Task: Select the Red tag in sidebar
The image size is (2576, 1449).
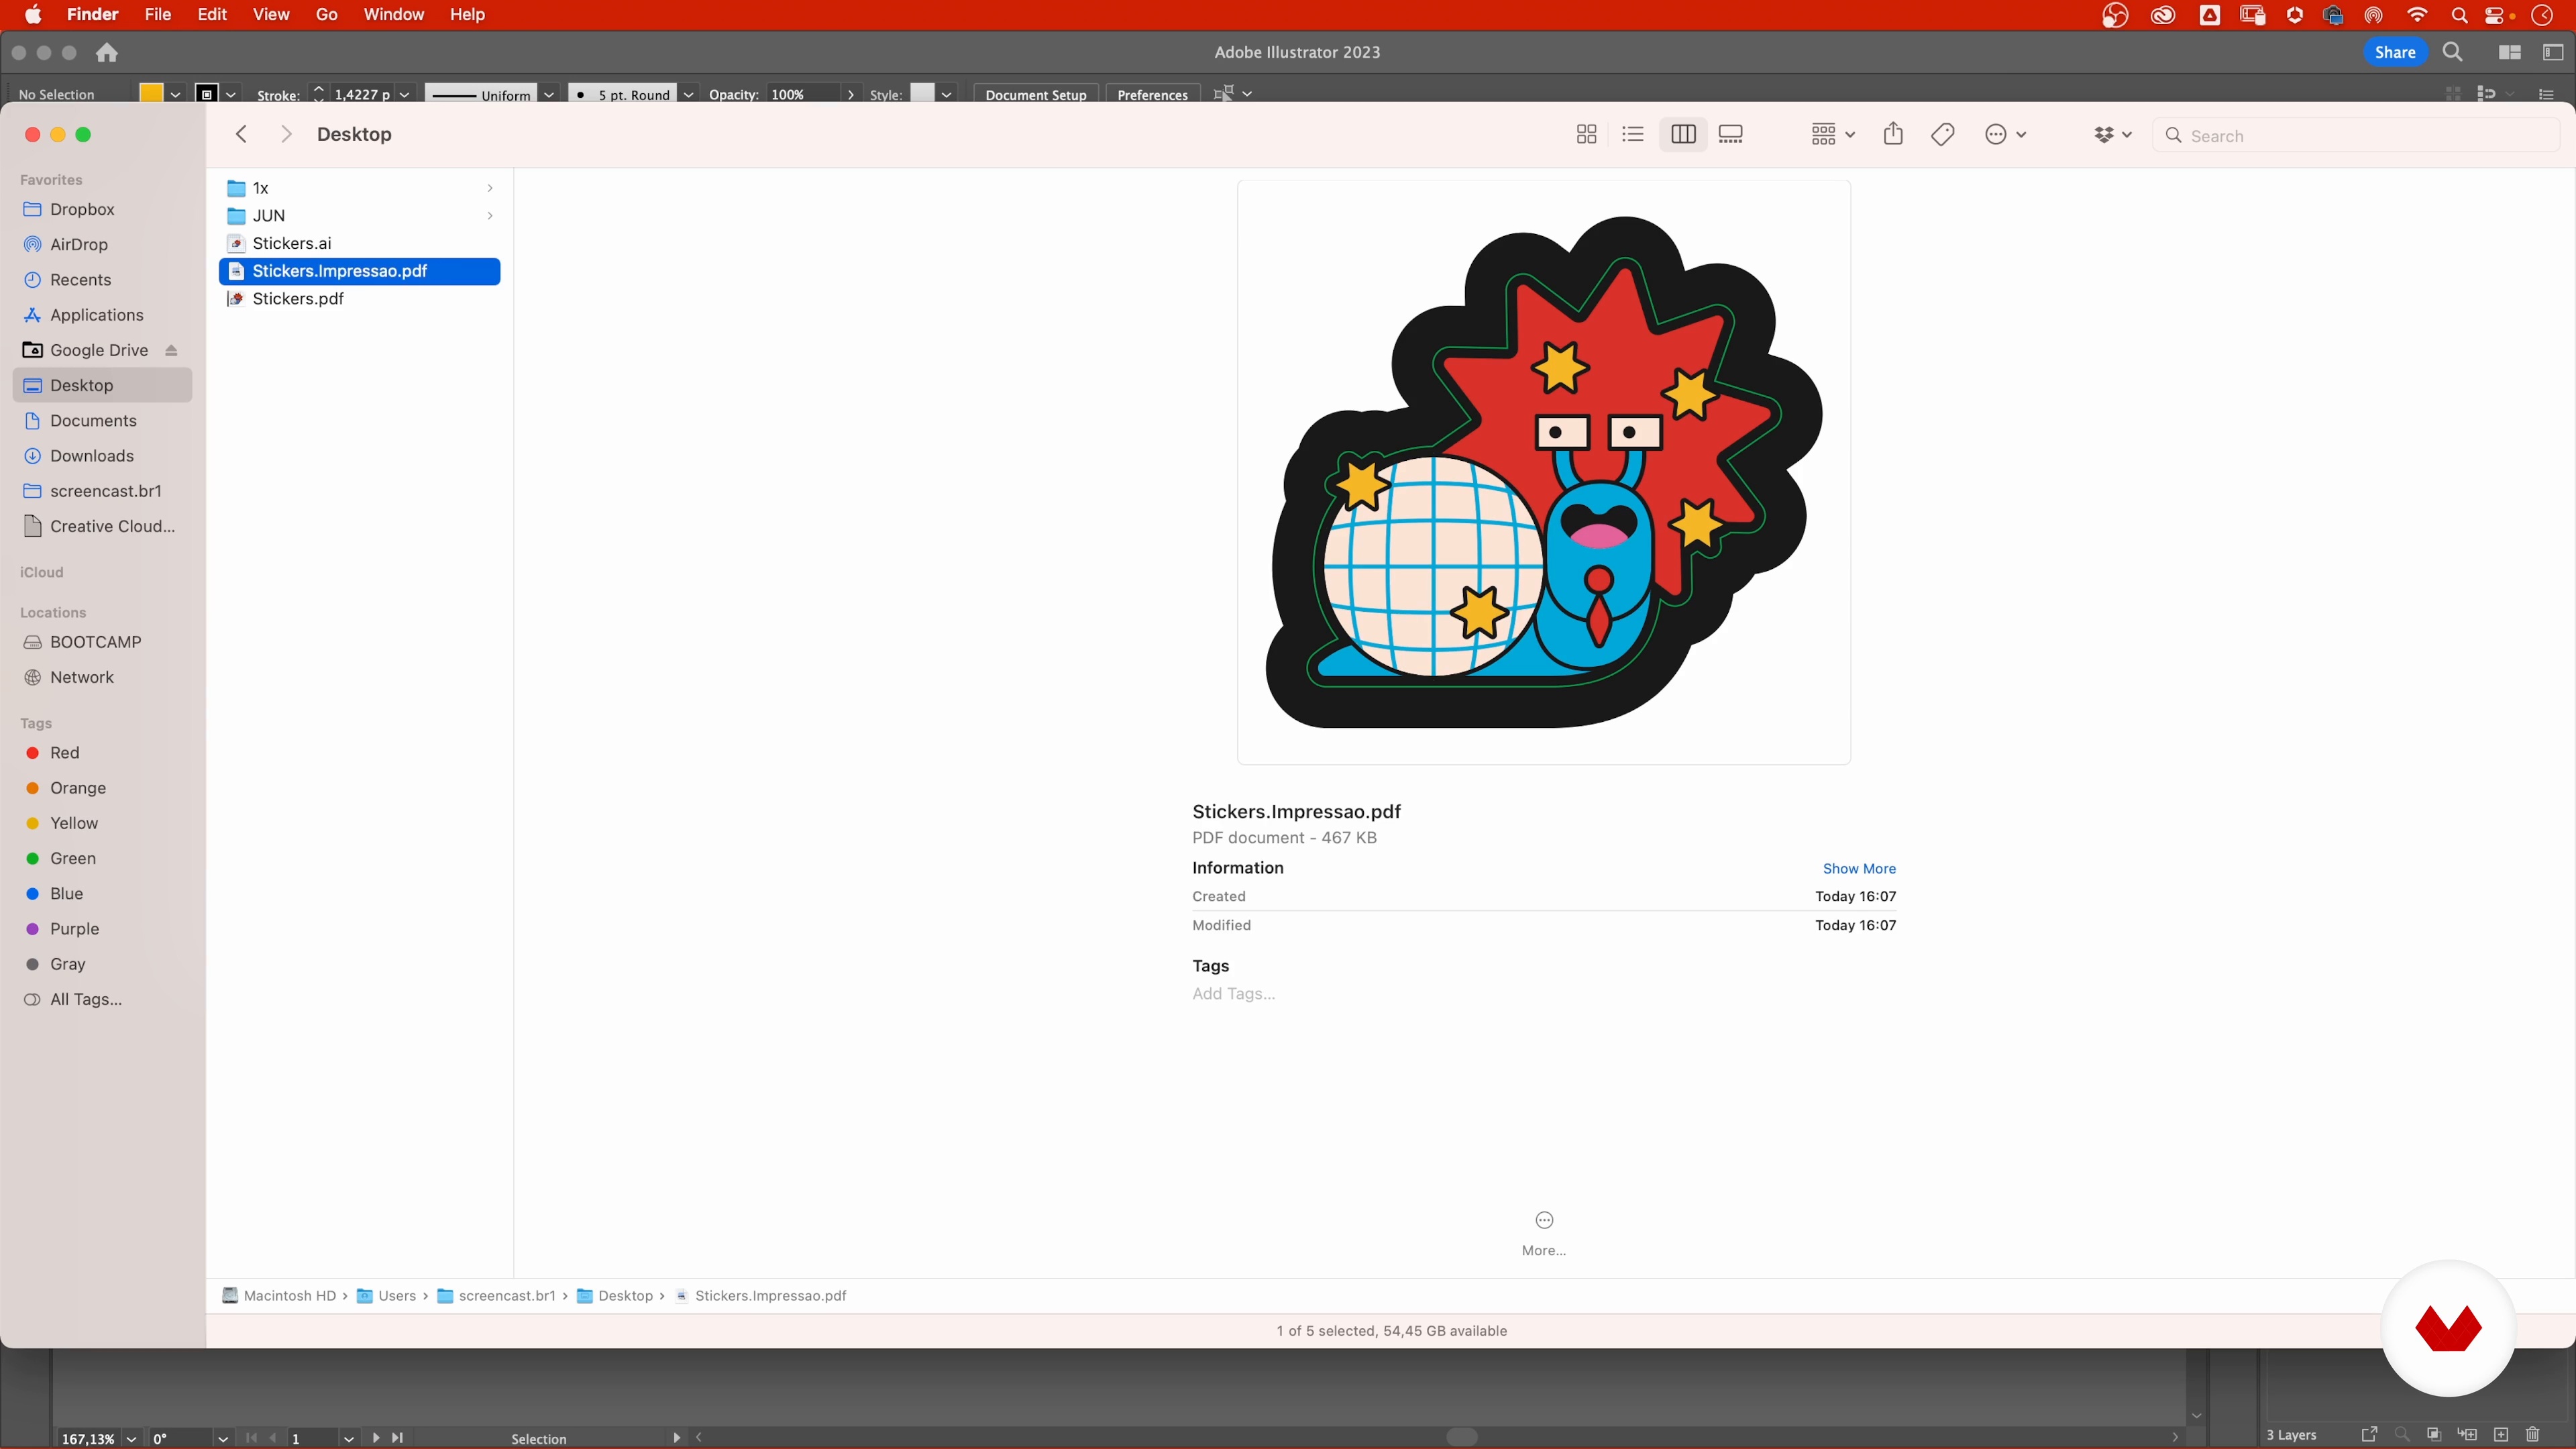Action: (x=64, y=753)
